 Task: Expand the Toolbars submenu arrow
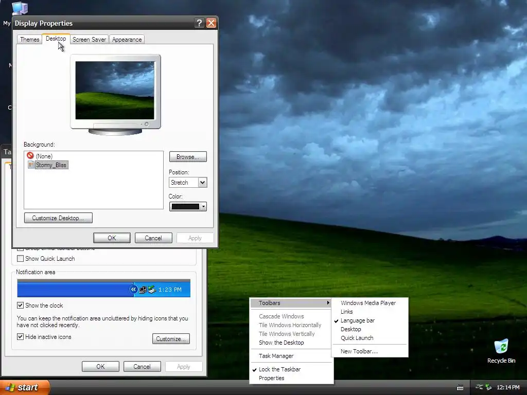(x=328, y=302)
